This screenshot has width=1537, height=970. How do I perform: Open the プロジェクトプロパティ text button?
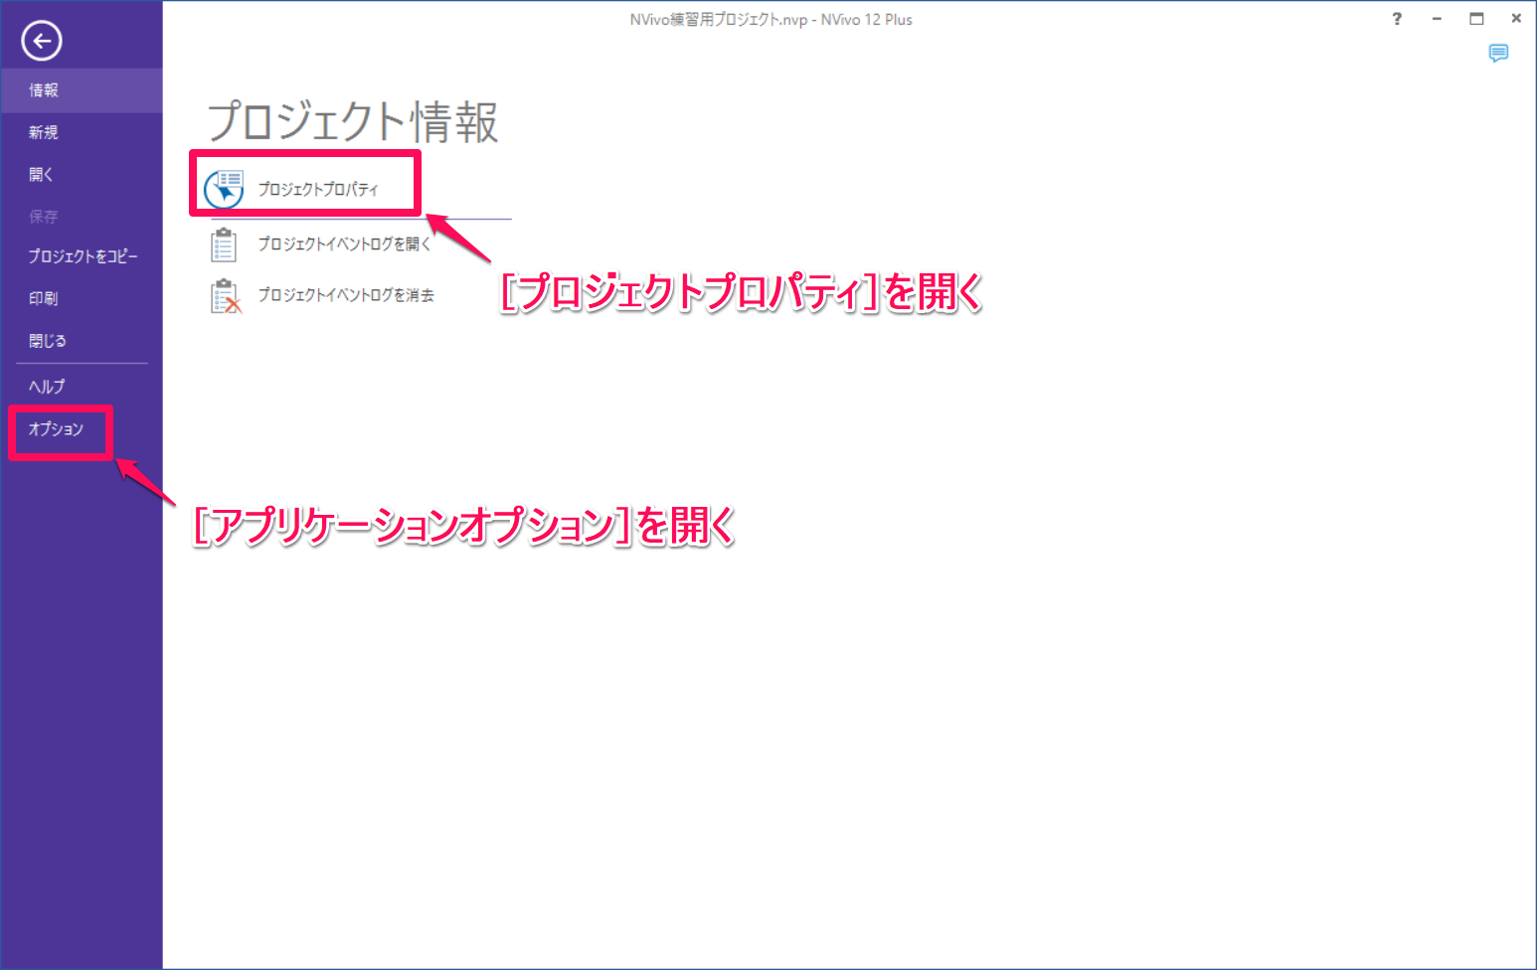click(318, 189)
